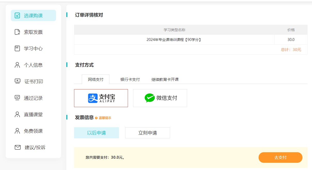Click the 个人信息 person icon
This screenshot has width=312, height=170.
[17, 65]
